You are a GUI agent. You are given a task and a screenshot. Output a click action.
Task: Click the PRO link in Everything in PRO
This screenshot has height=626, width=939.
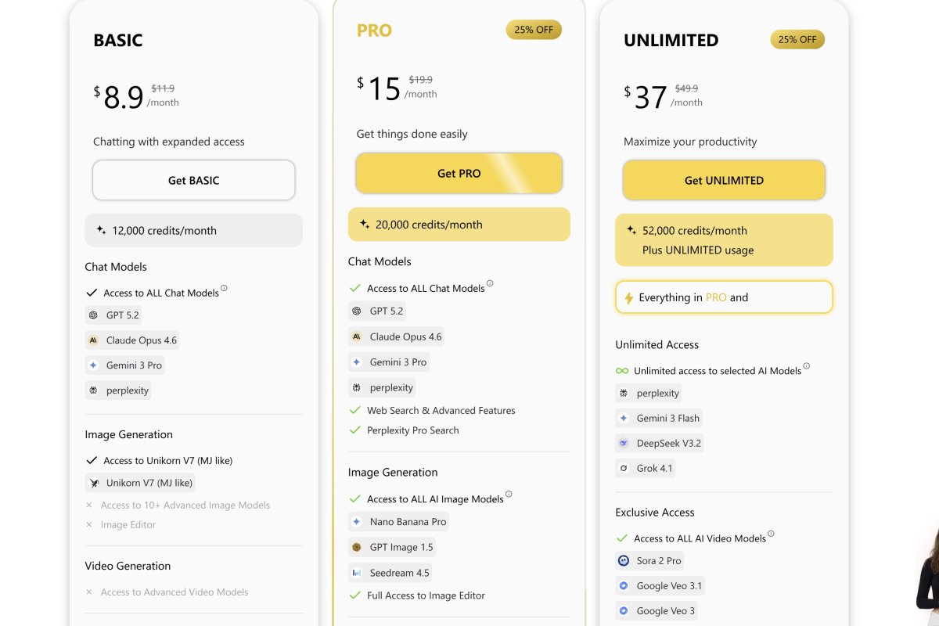coord(716,297)
